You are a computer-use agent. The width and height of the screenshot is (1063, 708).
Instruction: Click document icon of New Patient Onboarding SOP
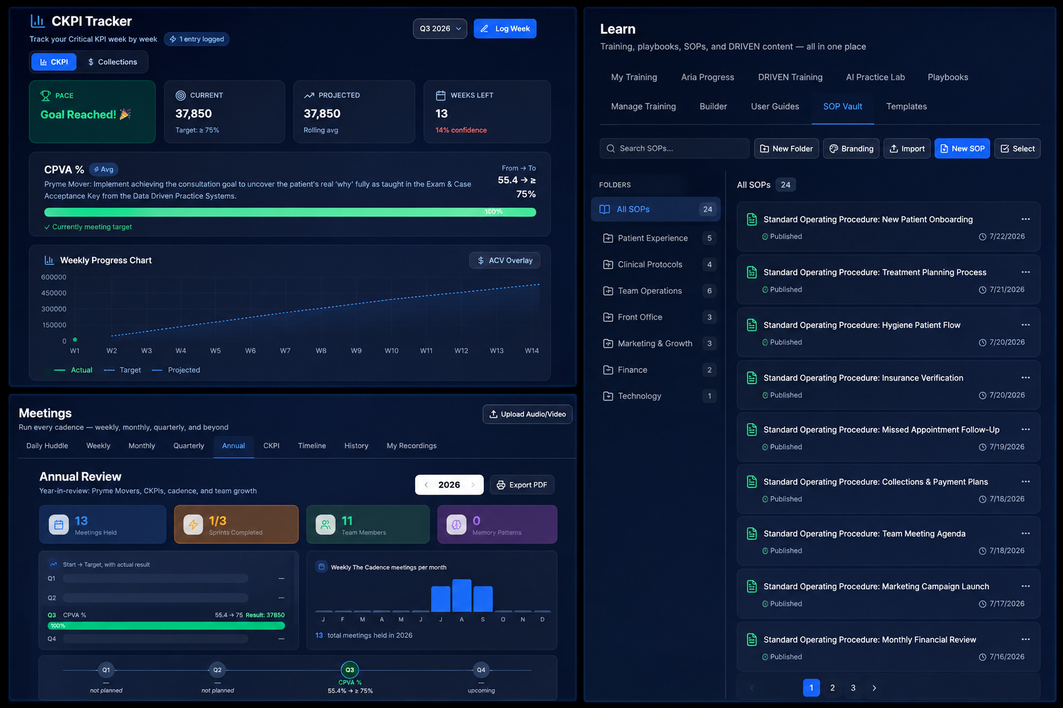point(752,219)
